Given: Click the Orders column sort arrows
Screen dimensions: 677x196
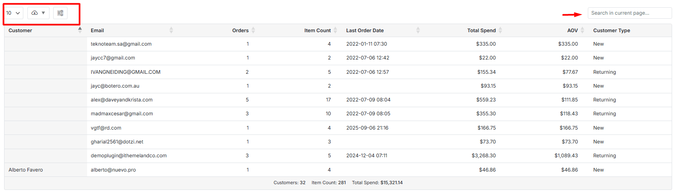Looking at the screenshot, I should click(253, 30).
